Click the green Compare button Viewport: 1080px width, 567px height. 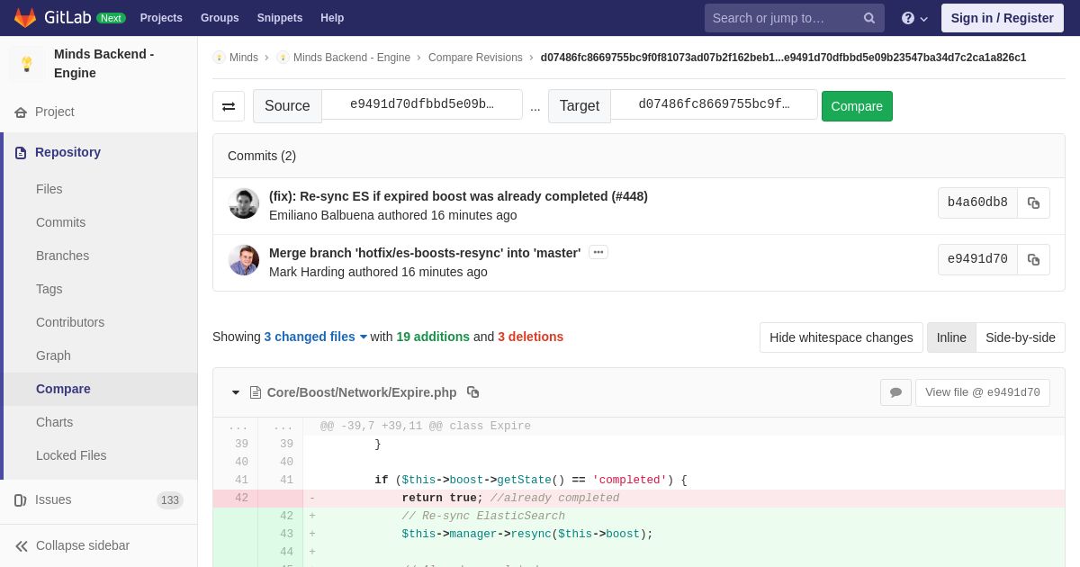pyautogui.click(x=857, y=106)
